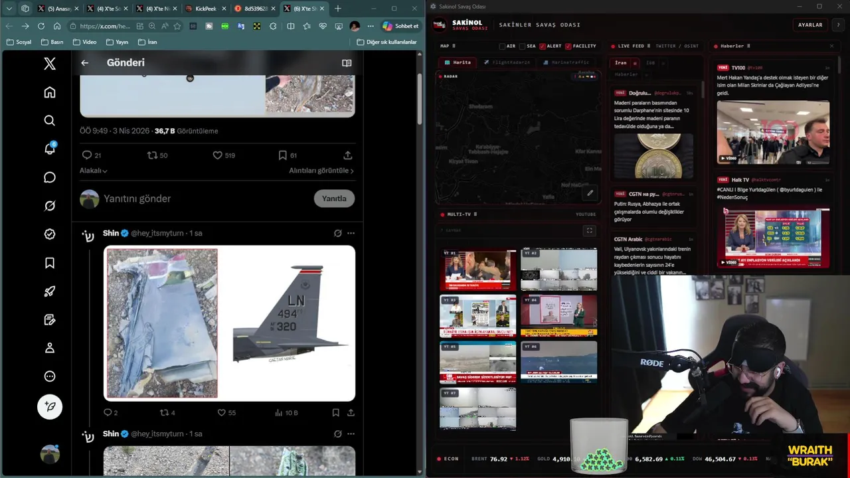Open reader view icon next to Gönderi
This screenshot has height=478, width=850.
click(347, 63)
